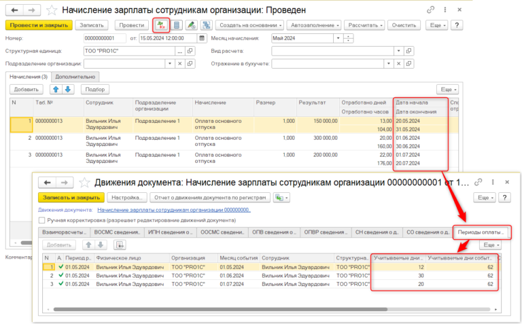Enable the Ручная корректировка checkbox
The image size is (522, 324).
pos(42,220)
